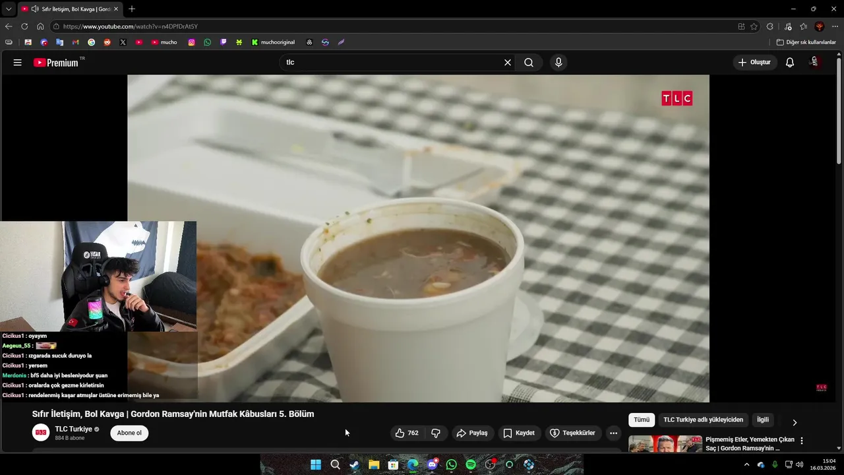
Task: Open more actions three-dot menu
Action: pos(613,433)
